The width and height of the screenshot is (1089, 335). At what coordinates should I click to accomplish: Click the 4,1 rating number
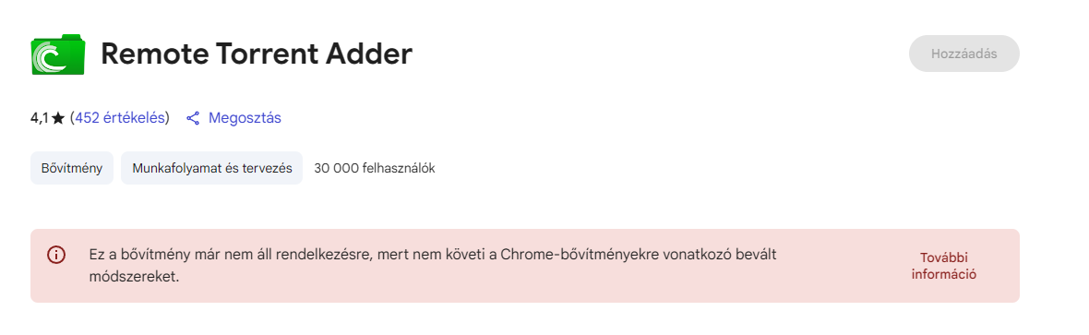[40, 118]
